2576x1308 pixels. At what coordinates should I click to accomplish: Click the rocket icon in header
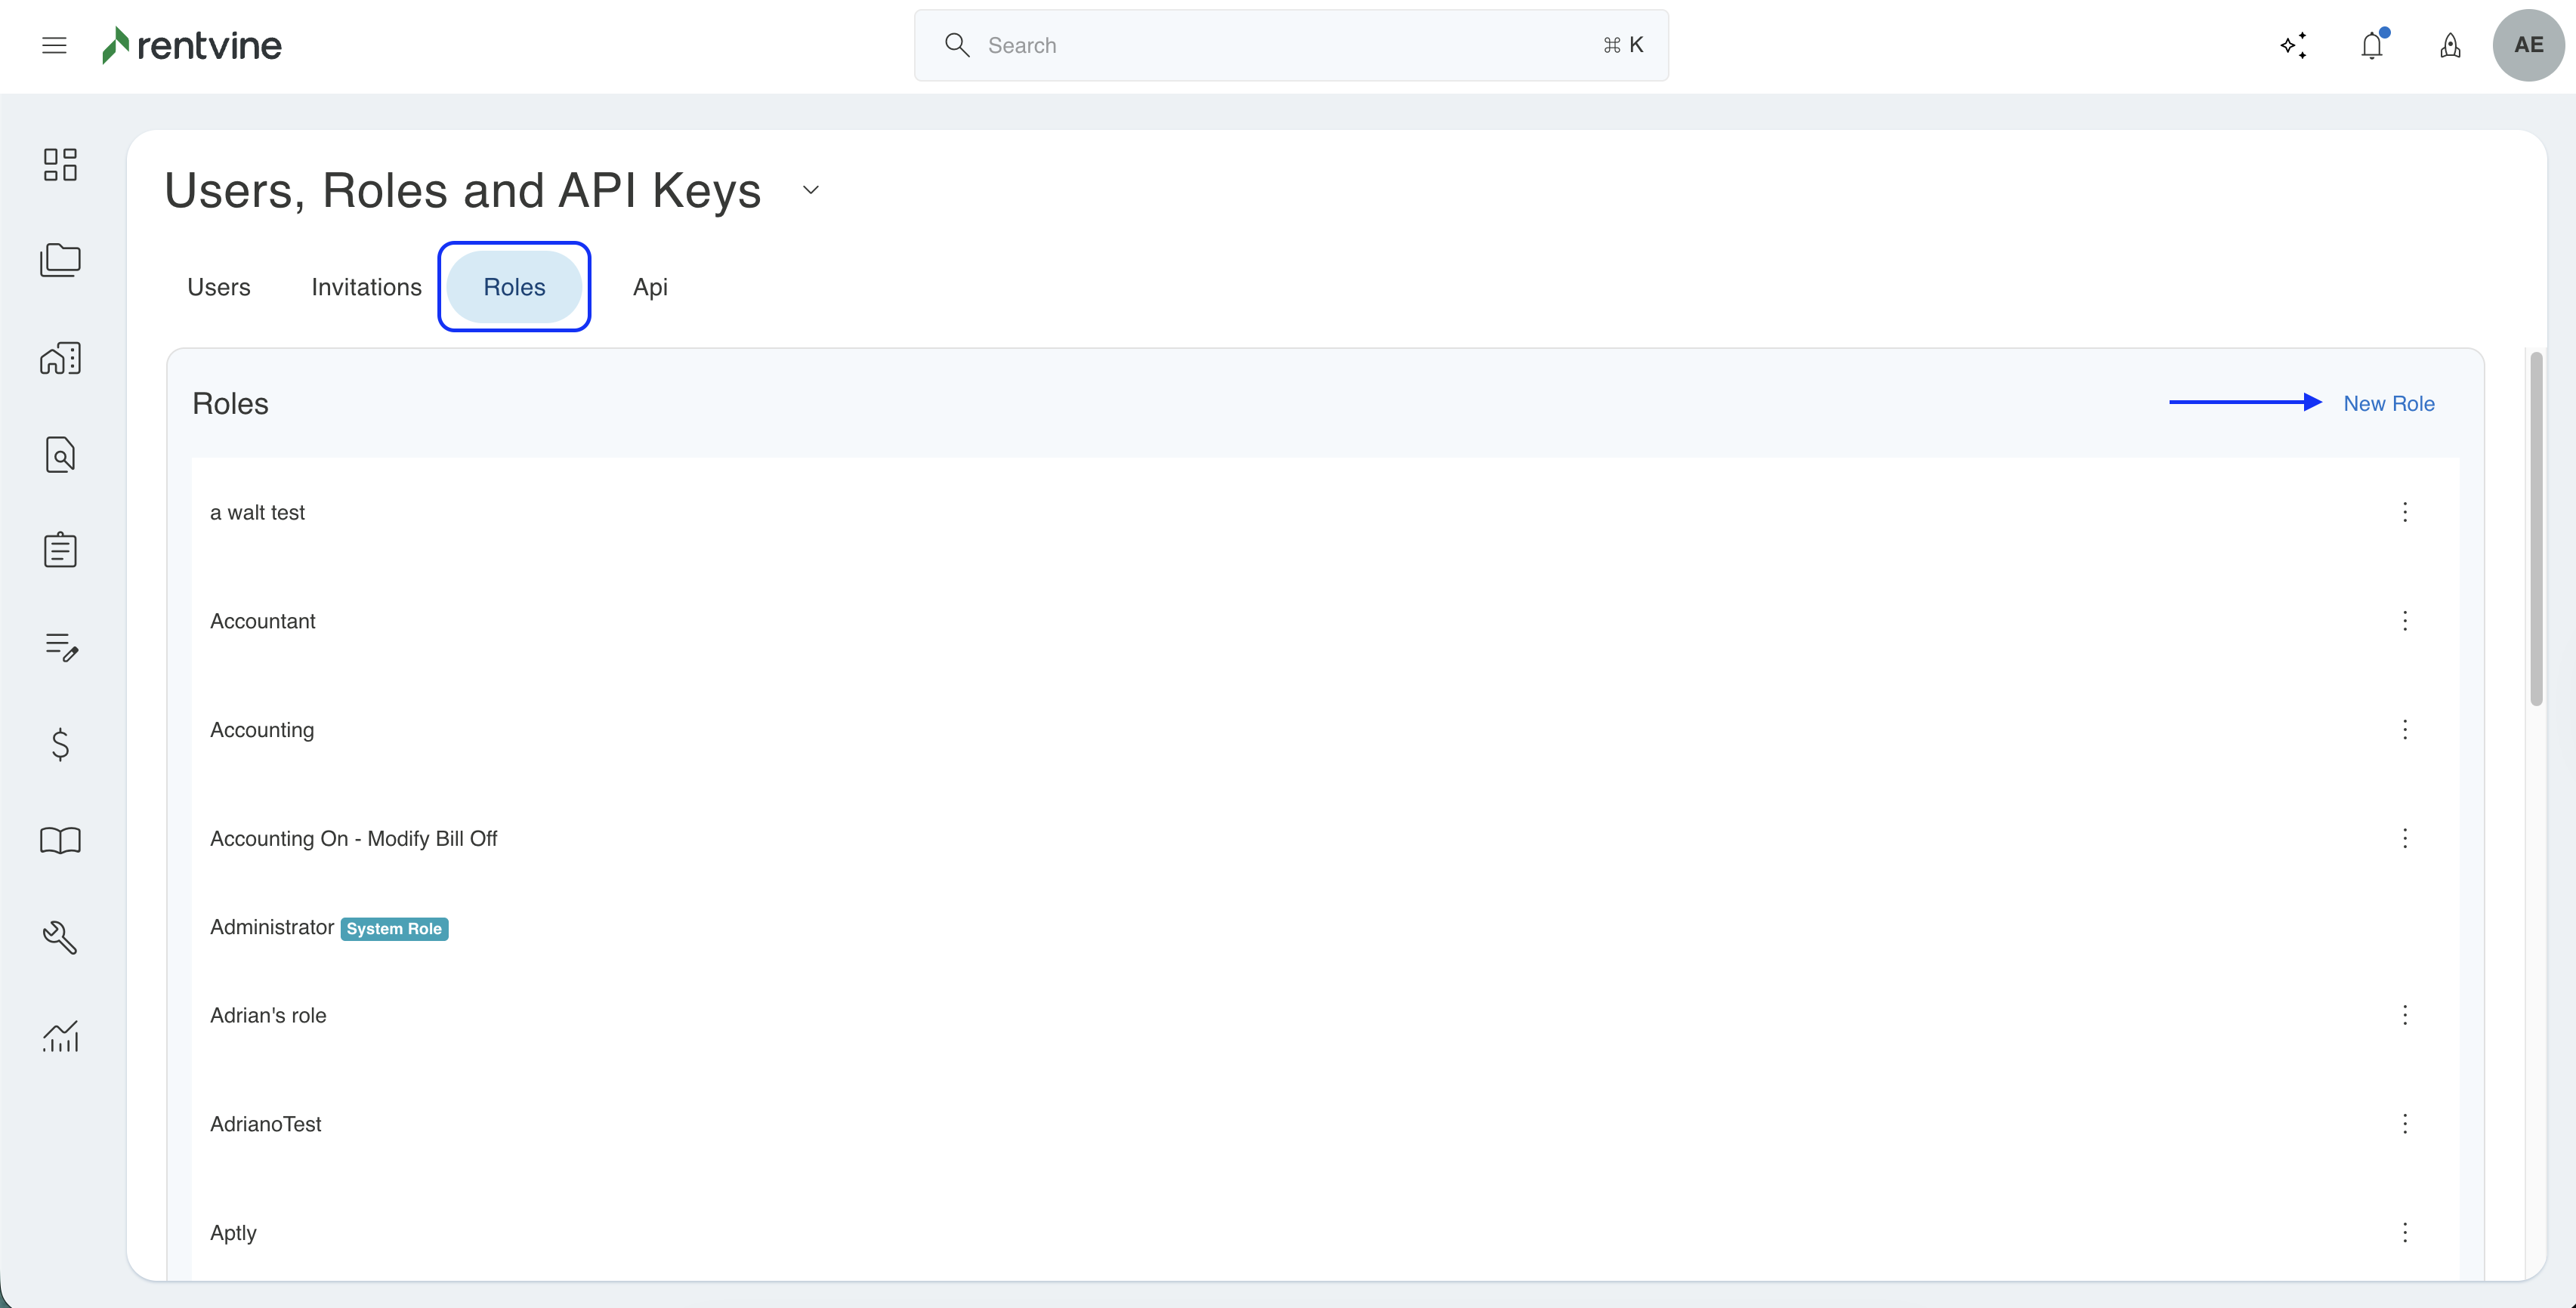tap(2450, 45)
